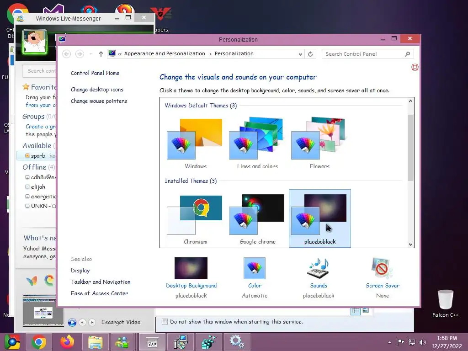
Task: Select the Windows default theme
Action: (196, 143)
